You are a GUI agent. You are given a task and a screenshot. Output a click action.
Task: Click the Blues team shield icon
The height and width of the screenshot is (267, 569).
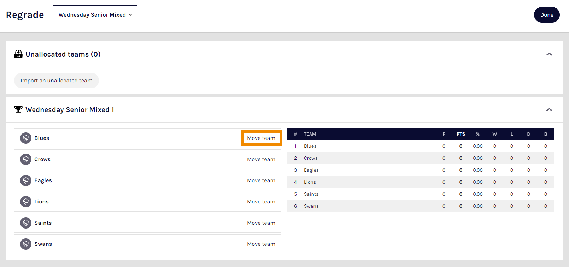26,138
